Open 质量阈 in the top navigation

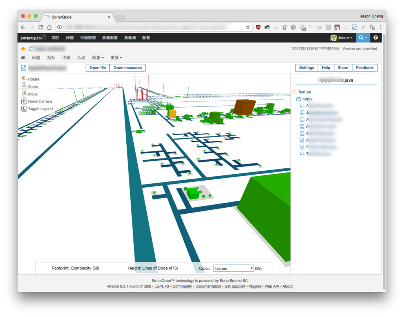coord(130,37)
